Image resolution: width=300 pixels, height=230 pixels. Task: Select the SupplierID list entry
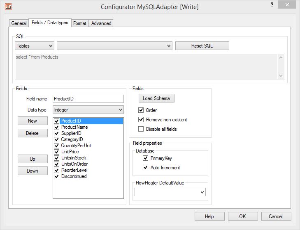click(x=71, y=133)
